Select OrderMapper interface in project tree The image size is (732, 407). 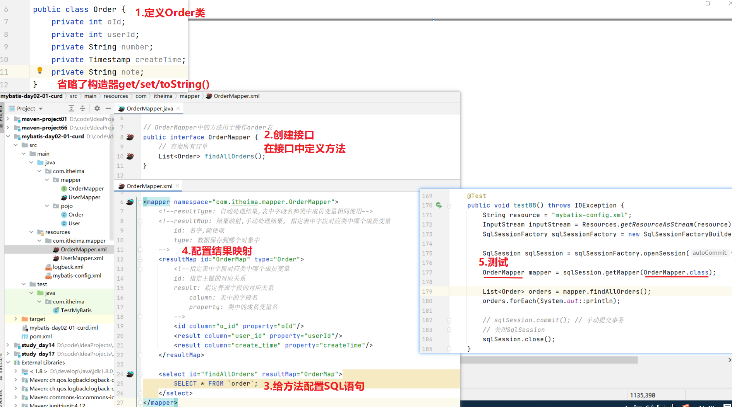pos(82,189)
